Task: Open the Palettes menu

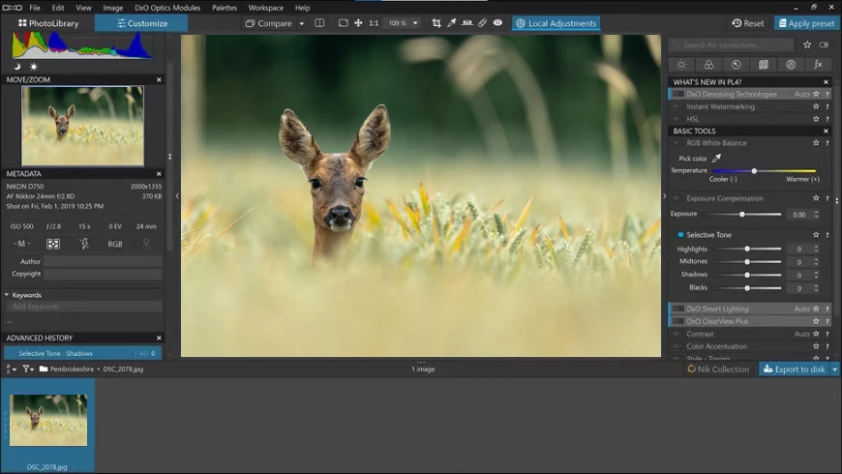Action: coord(225,8)
